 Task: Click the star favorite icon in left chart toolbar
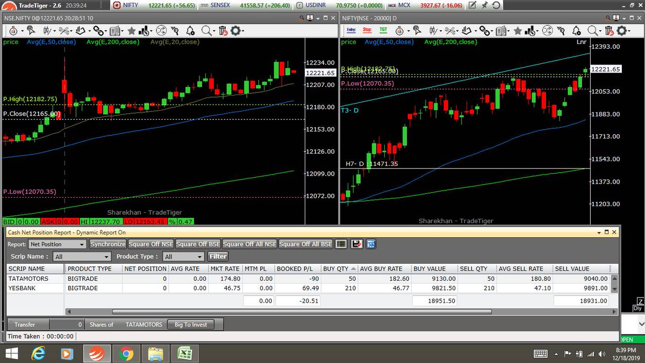coord(131,31)
